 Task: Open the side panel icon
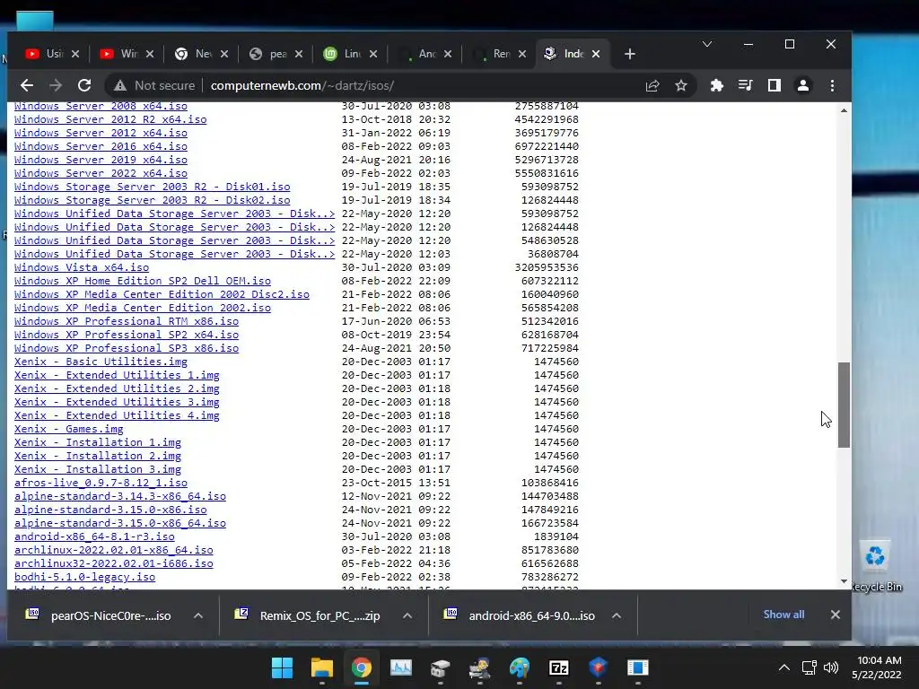click(775, 85)
